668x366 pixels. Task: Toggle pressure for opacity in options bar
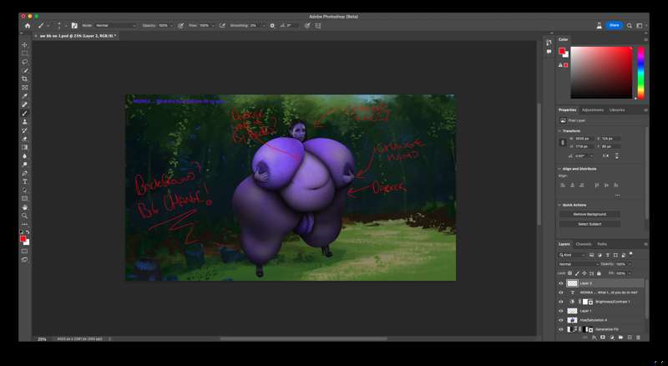point(180,26)
